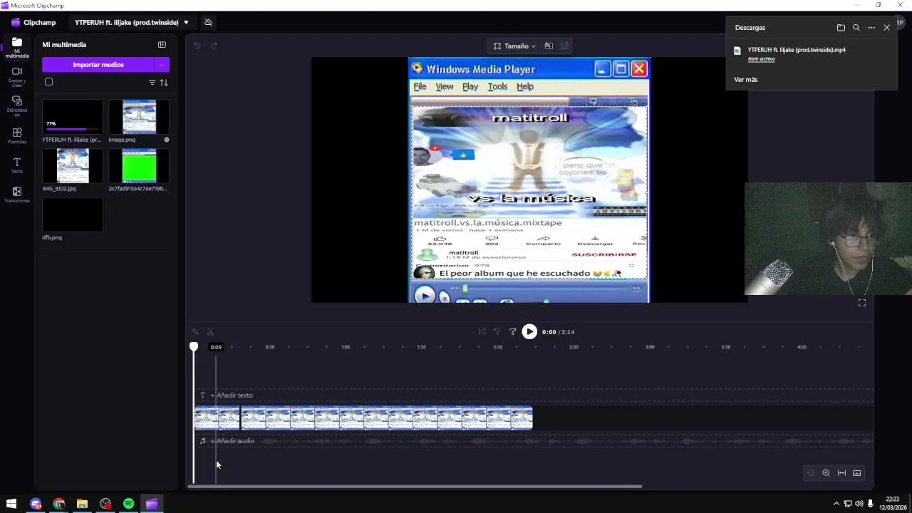Click the downloaded YTPERUH .mp4 file name
Viewport: 912px width, 513px height.
tap(797, 50)
